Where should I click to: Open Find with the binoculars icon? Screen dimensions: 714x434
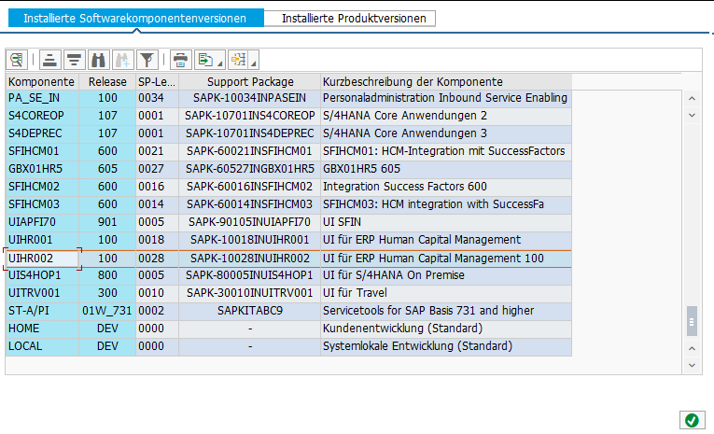[x=98, y=60]
